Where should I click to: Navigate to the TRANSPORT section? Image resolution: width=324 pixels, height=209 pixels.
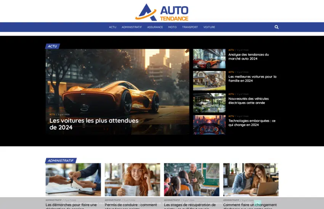coord(190,27)
